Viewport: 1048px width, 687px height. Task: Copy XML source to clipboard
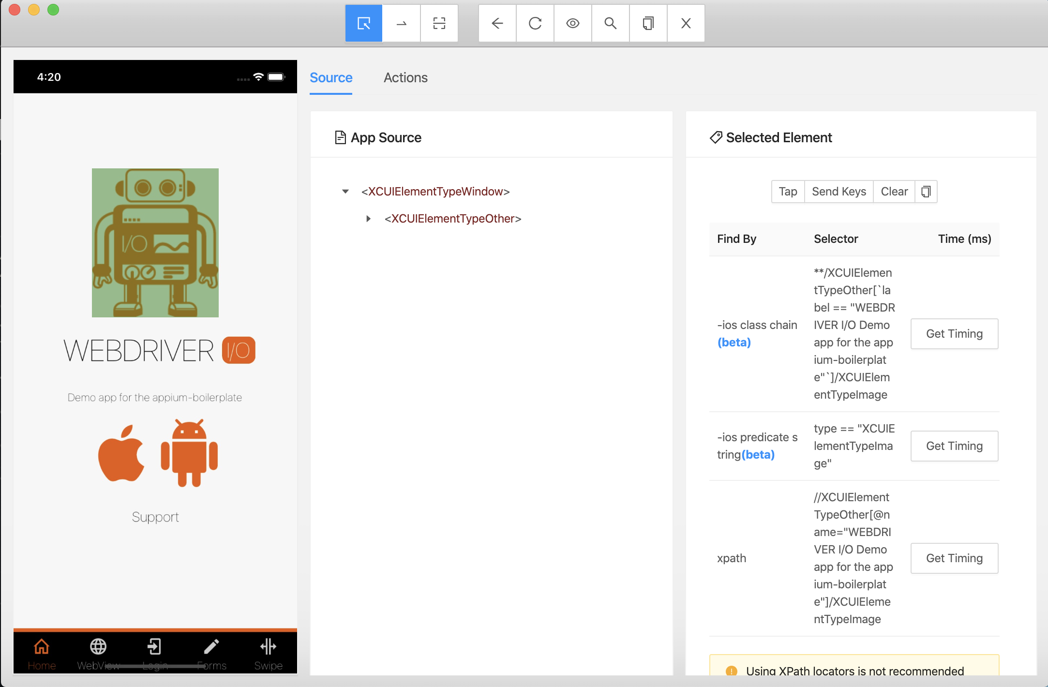coord(648,23)
